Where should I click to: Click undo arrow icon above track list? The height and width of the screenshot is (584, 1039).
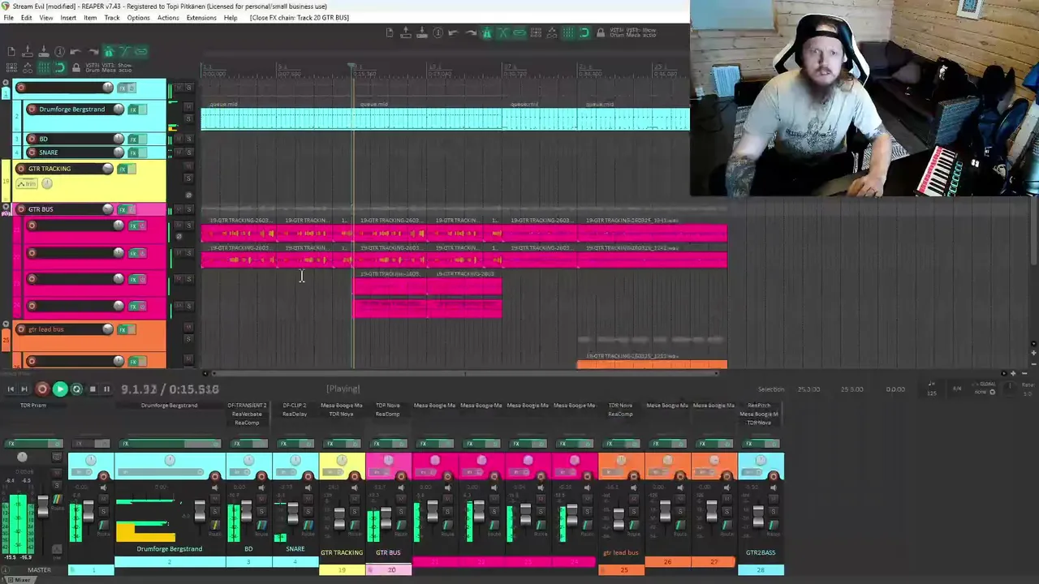75,51
